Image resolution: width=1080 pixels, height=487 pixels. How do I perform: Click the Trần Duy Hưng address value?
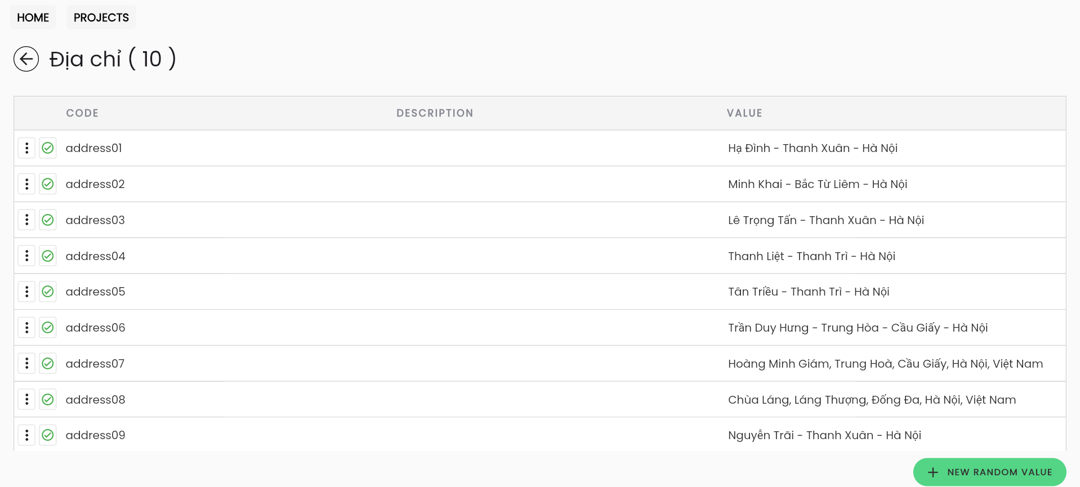(858, 328)
